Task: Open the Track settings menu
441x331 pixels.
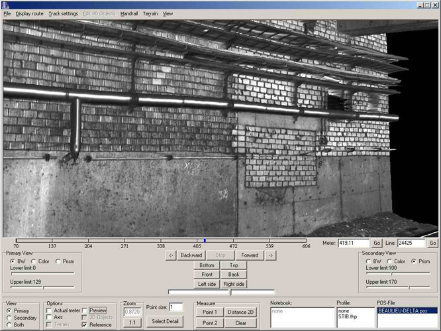Action: tap(63, 13)
